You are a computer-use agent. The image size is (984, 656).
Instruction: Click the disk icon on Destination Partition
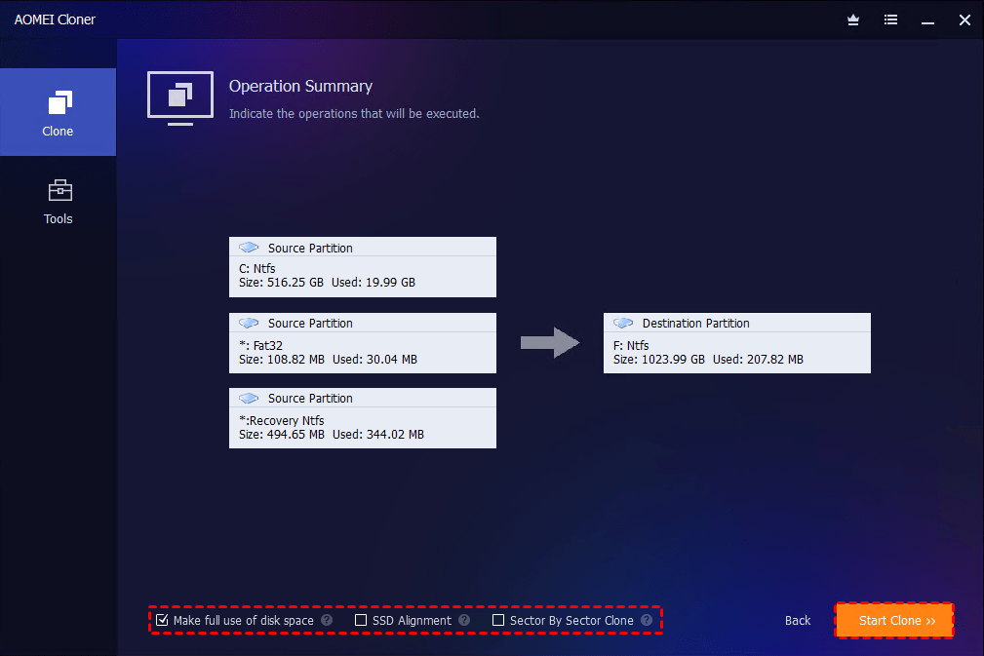tap(623, 323)
